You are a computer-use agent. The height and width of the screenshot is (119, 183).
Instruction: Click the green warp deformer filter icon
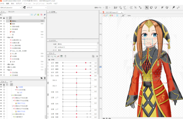[x=38, y=15]
